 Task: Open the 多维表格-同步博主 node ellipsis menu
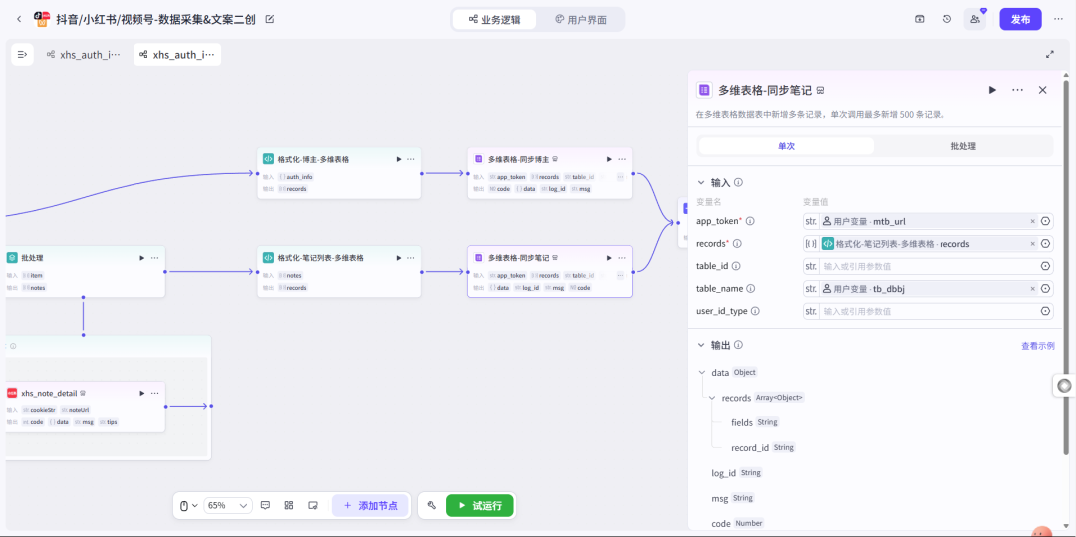pos(622,159)
